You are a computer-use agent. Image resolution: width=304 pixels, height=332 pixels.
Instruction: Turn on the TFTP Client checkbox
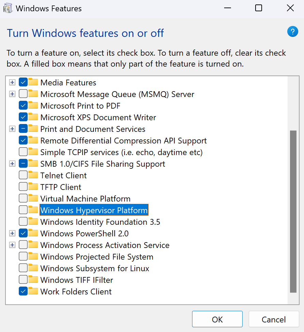(x=23, y=187)
